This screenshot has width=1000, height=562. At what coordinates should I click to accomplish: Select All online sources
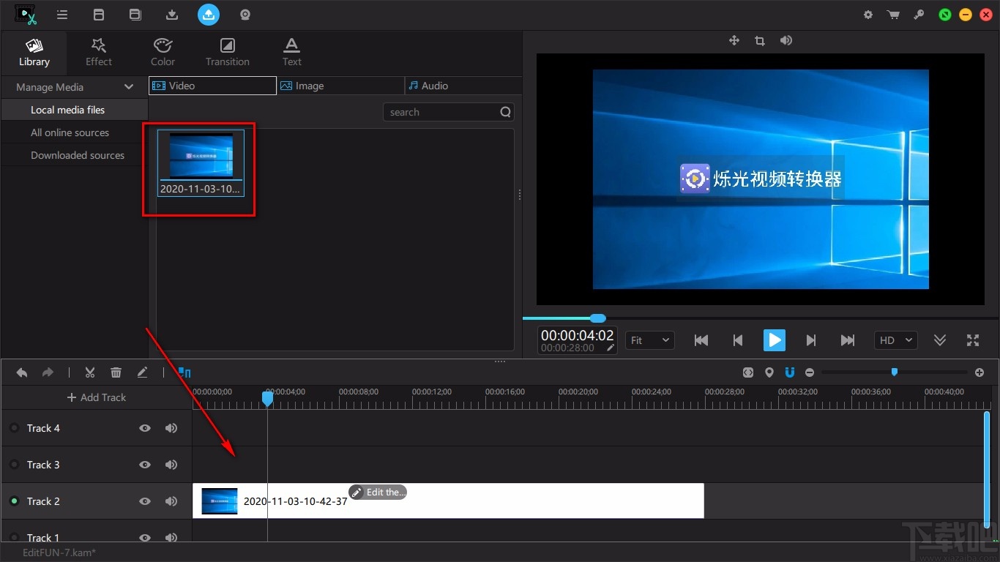70,132
